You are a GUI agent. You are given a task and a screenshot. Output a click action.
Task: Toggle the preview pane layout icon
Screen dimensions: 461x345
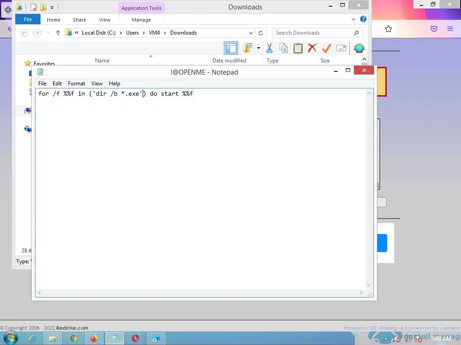[231, 48]
